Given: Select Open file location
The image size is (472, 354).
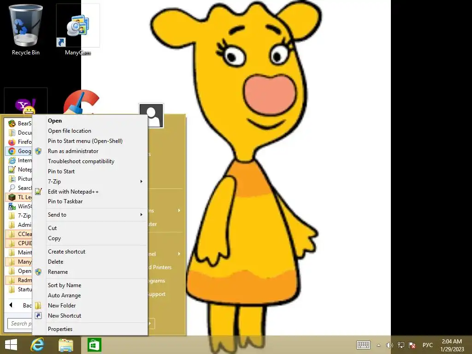Looking at the screenshot, I should coord(90,131).
